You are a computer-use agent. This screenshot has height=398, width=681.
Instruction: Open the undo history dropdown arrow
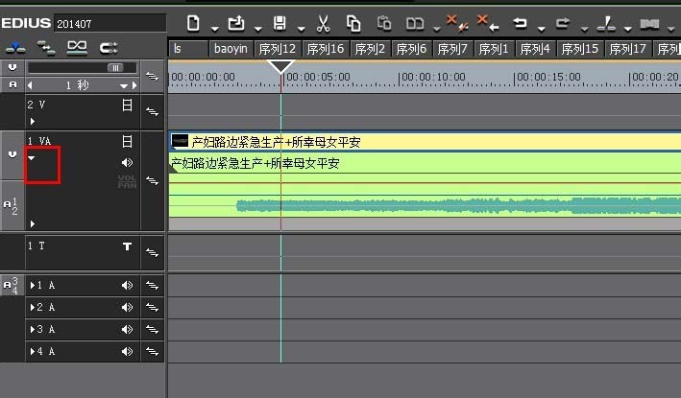(x=541, y=29)
